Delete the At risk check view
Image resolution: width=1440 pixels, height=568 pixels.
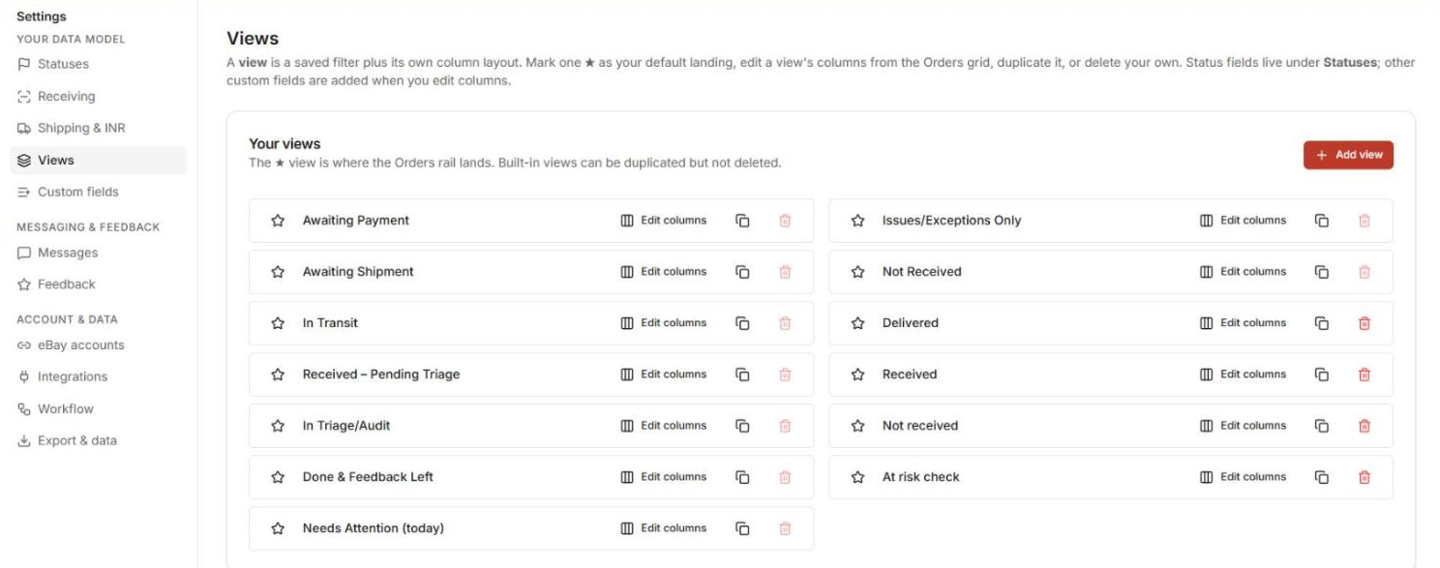coord(1365,477)
